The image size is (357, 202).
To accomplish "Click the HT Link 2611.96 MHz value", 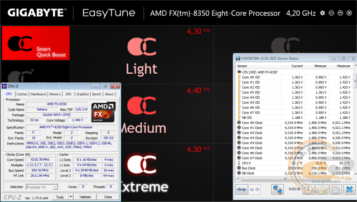I will [x=40, y=175].
